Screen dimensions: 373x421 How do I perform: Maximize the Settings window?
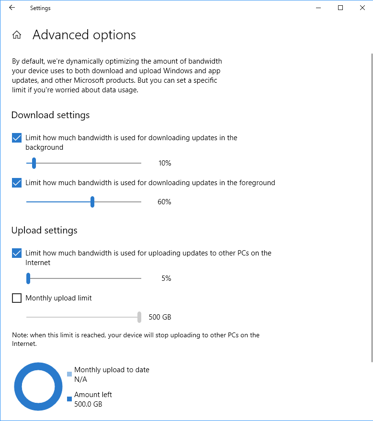tap(340, 8)
